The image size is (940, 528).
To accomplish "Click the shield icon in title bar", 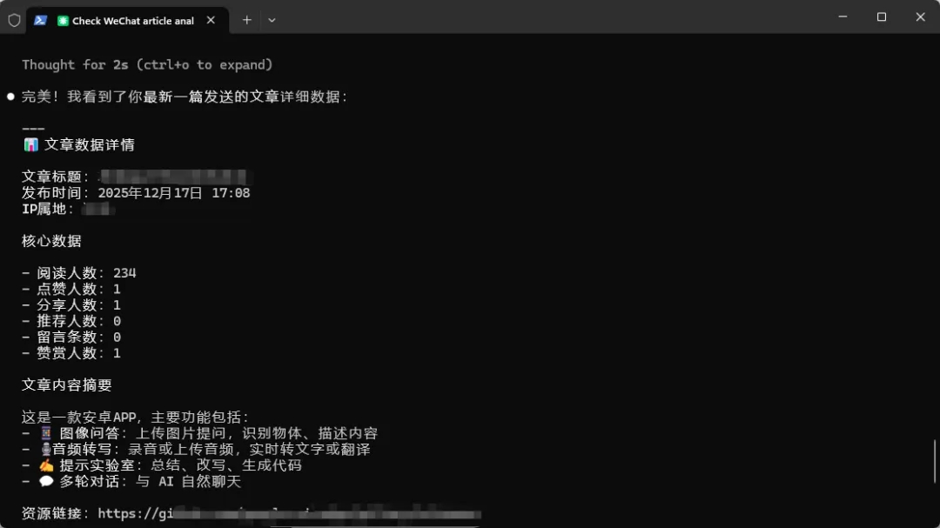I will point(15,20).
